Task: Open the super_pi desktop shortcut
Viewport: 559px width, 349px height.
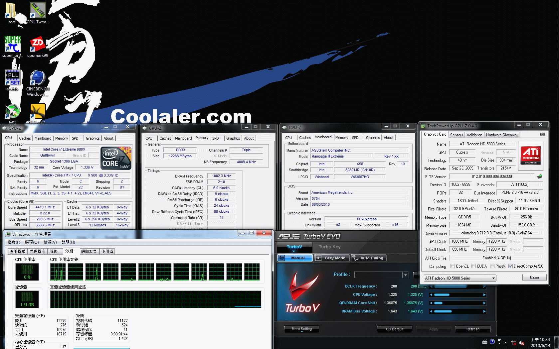Action: pos(12,46)
